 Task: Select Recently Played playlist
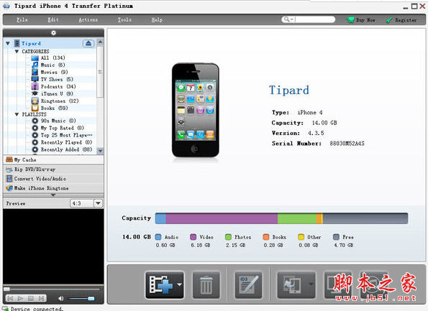pyautogui.click(x=62, y=142)
